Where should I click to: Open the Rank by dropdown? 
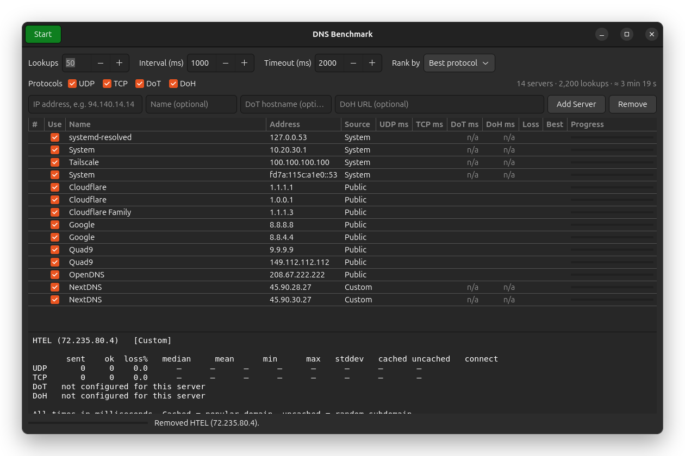tap(459, 63)
